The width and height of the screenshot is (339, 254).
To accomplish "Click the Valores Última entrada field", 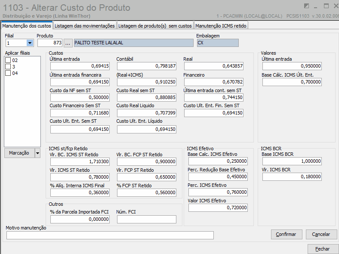I will click(x=292, y=66).
